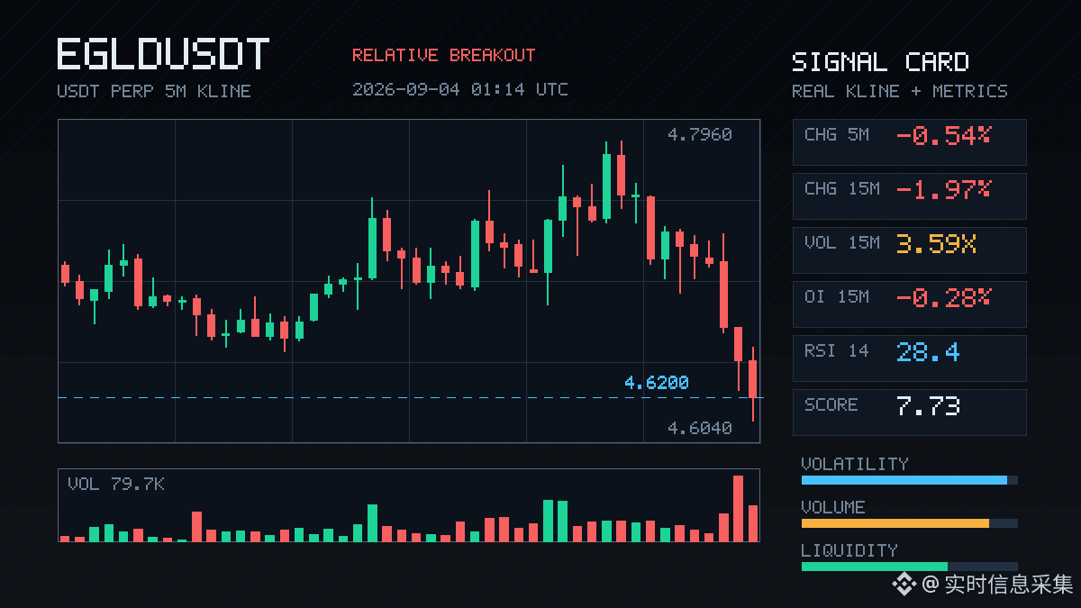Click the SIGNAL CARD heading
1081x608 pixels.
880,62
